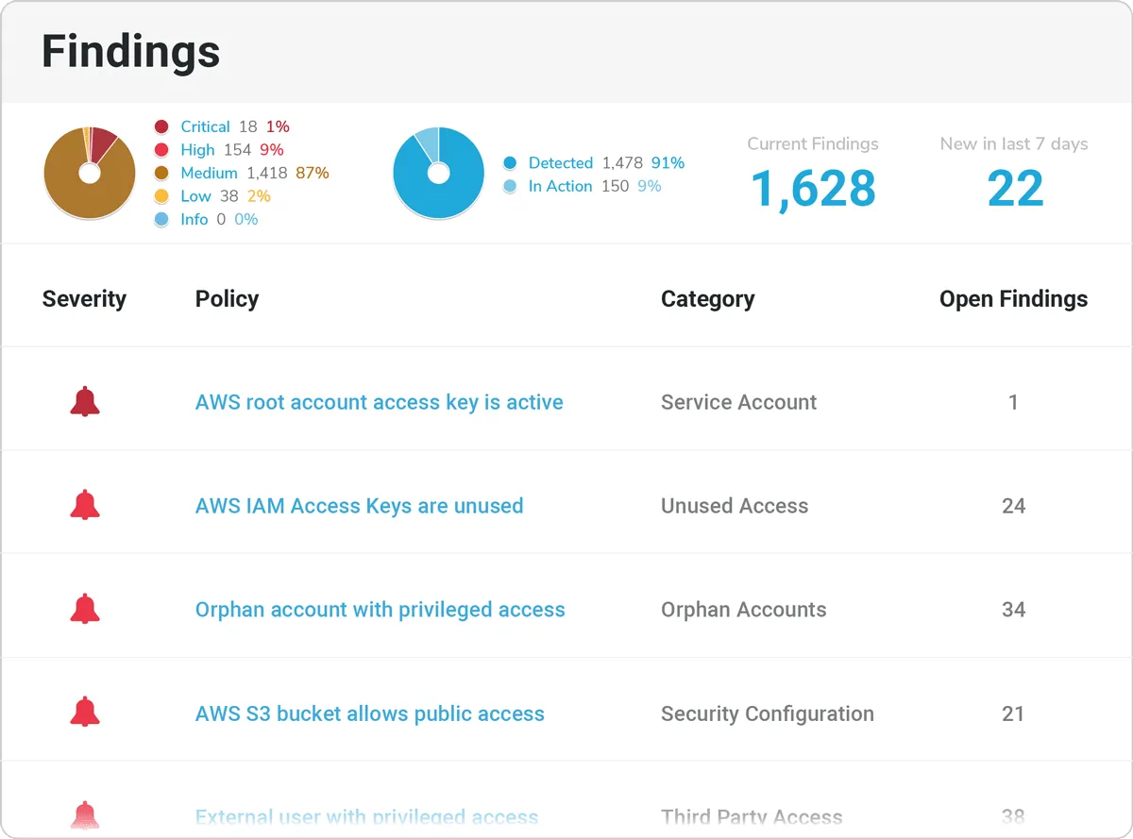Open 'AWS S3 bucket allows public access' policy
The height and width of the screenshot is (839, 1133).
pyautogui.click(x=369, y=713)
